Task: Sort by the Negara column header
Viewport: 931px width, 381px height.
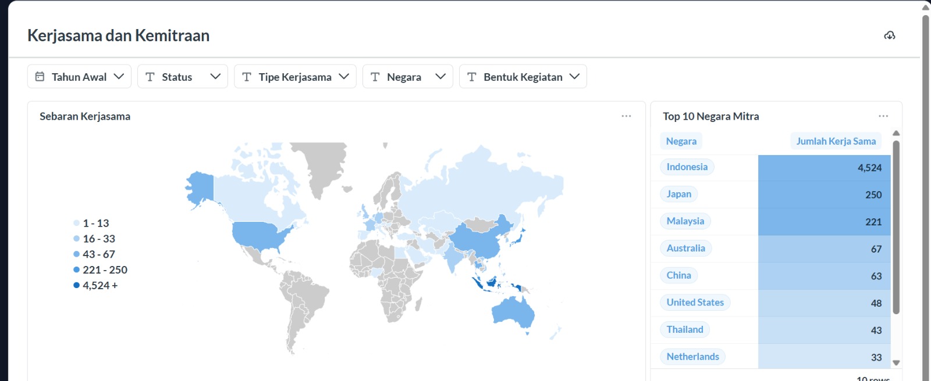Action: (x=681, y=141)
